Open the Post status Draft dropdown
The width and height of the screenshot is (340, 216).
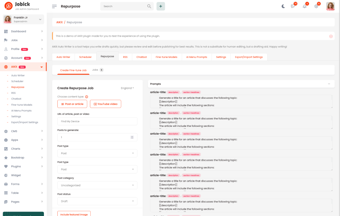[x=97, y=201]
